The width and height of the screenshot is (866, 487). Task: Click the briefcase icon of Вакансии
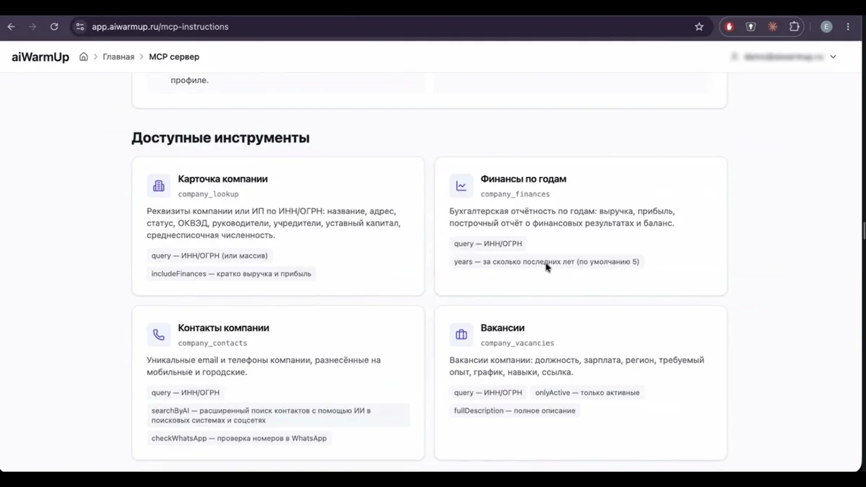click(x=461, y=335)
